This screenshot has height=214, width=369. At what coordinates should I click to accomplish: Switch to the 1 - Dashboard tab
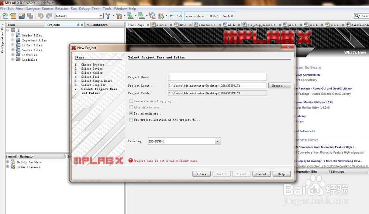click(x=97, y=25)
